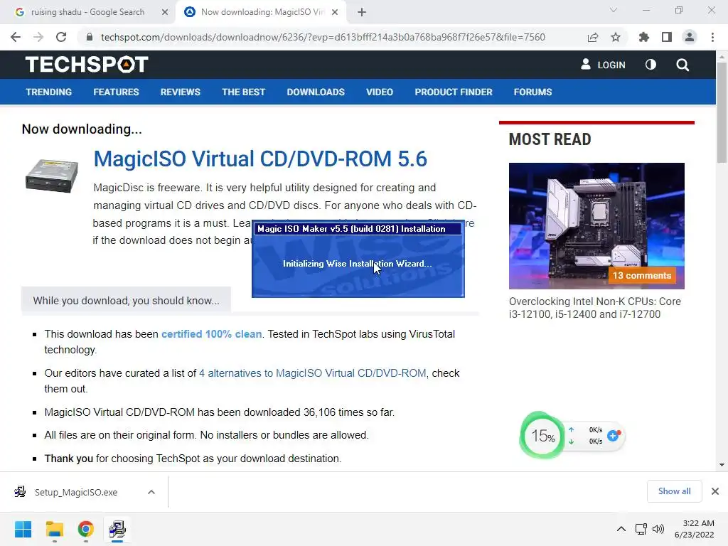The height and width of the screenshot is (546, 728).
Task: Go back with the browser back arrow
Action: point(16,37)
